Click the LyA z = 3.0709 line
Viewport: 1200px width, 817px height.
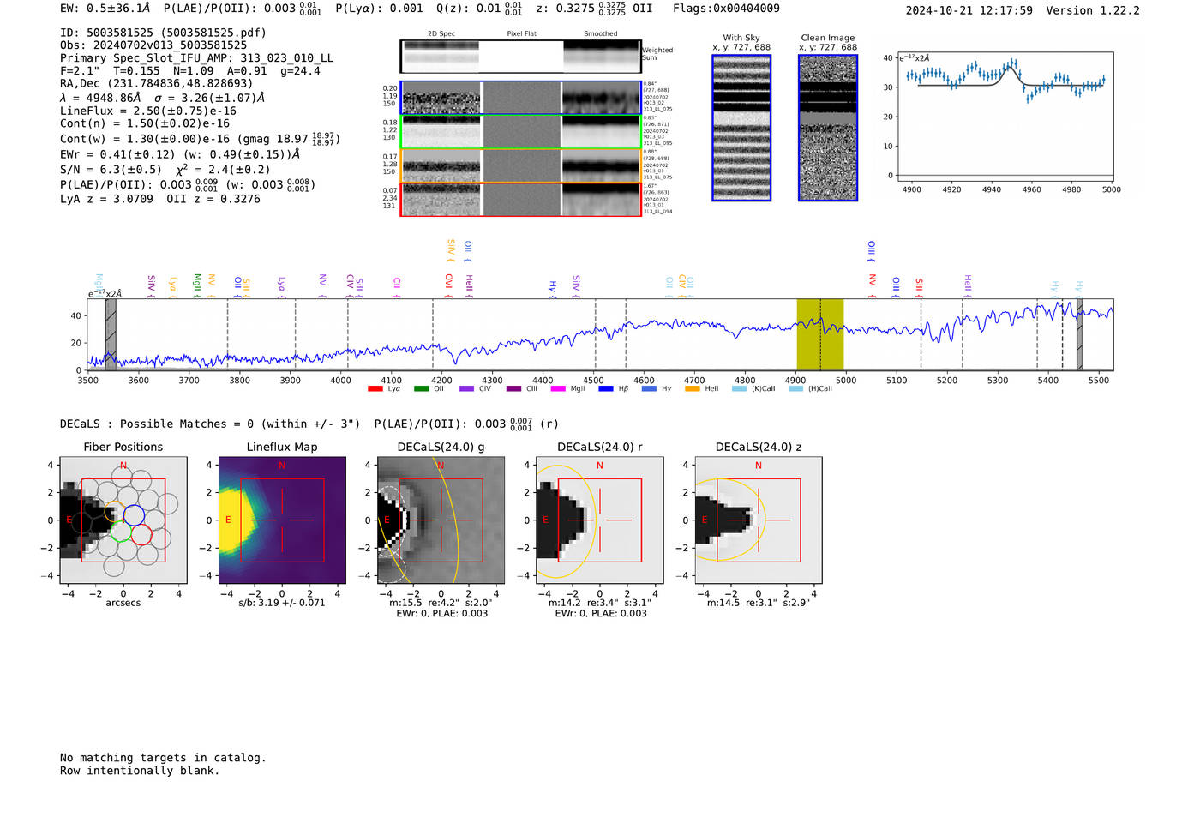point(160,199)
